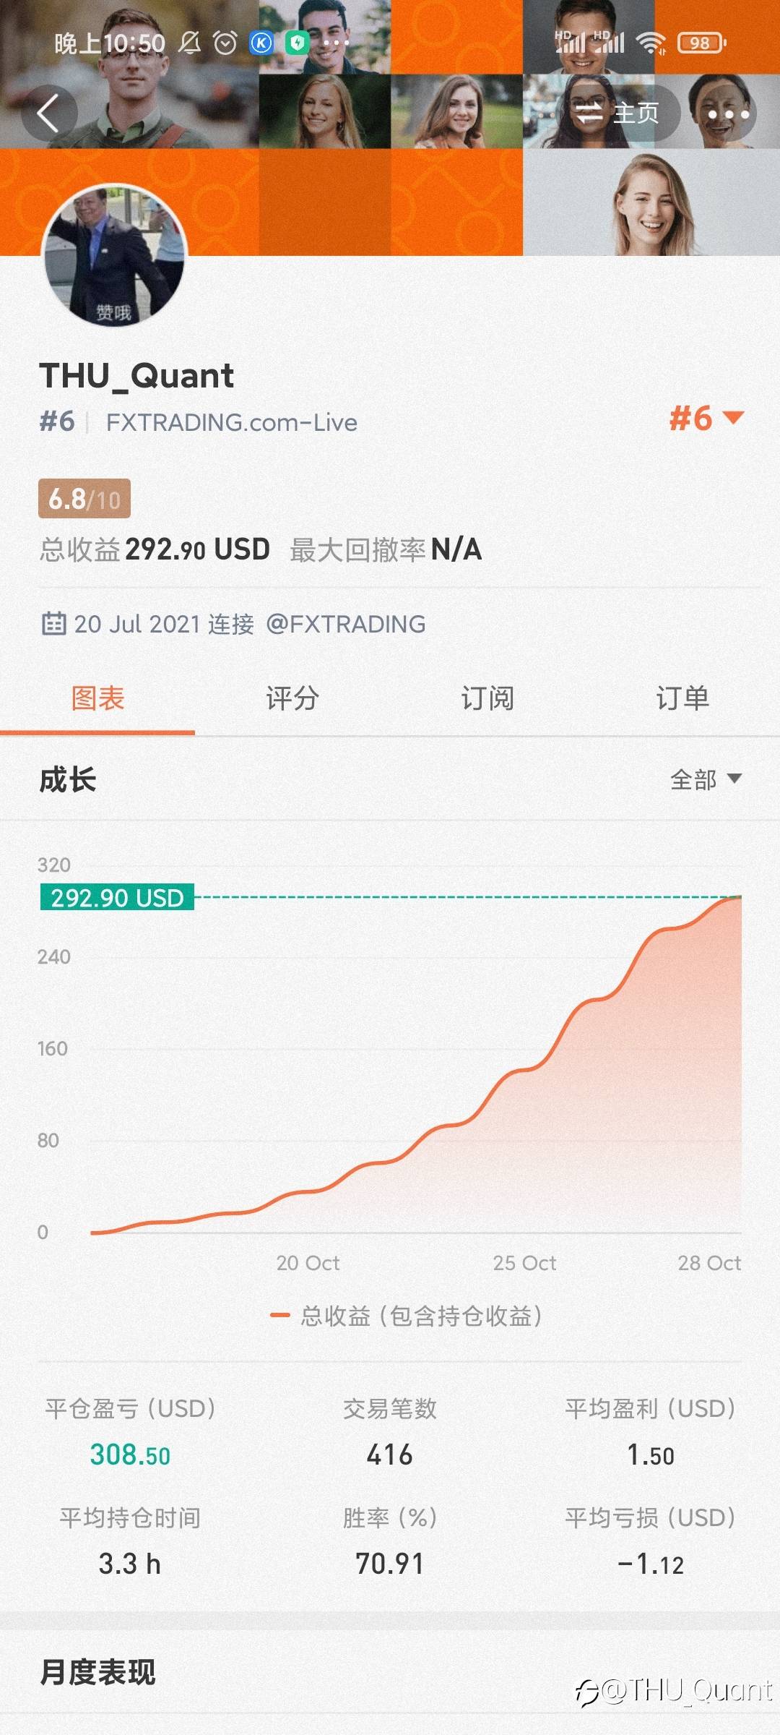The width and height of the screenshot is (780, 1735).
Task: Tap the 胜率 70.91 statistic
Action: (x=389, y=1563)
